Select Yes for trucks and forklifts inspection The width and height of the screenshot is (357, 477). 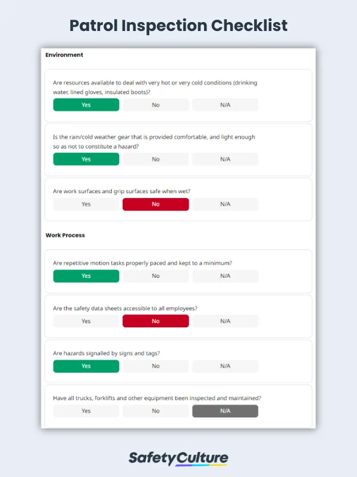click(86, 411)
